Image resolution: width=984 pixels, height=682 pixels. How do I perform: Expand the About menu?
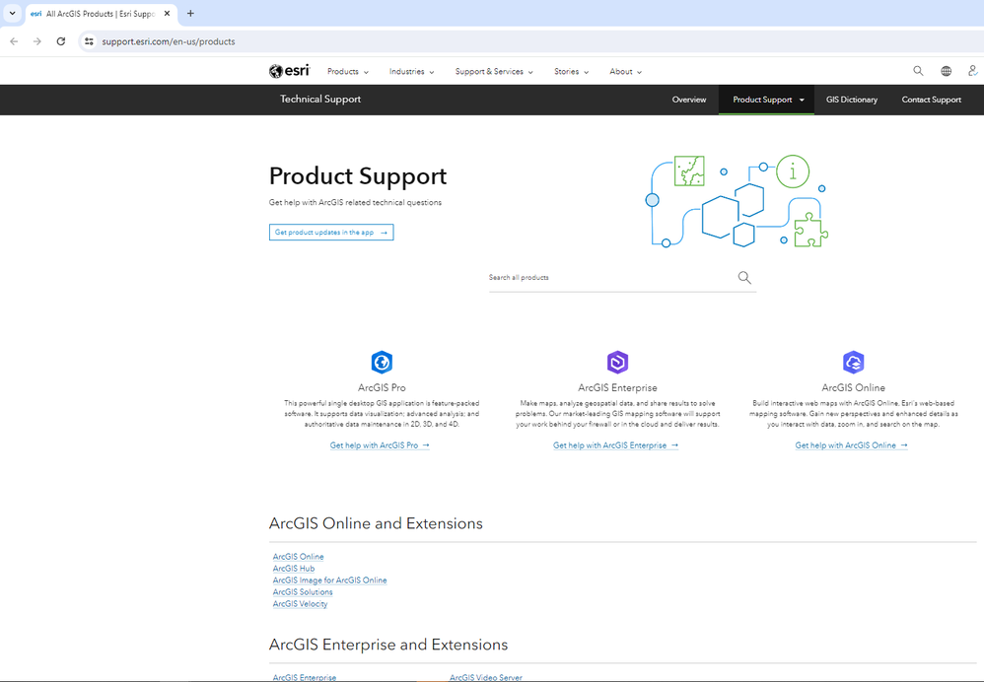tap(626, 72)
